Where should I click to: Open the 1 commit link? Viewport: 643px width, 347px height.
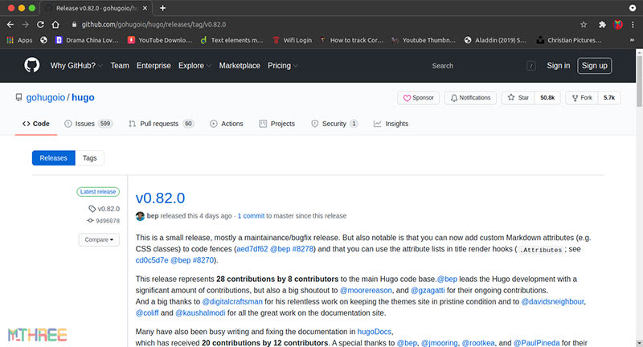251,216
